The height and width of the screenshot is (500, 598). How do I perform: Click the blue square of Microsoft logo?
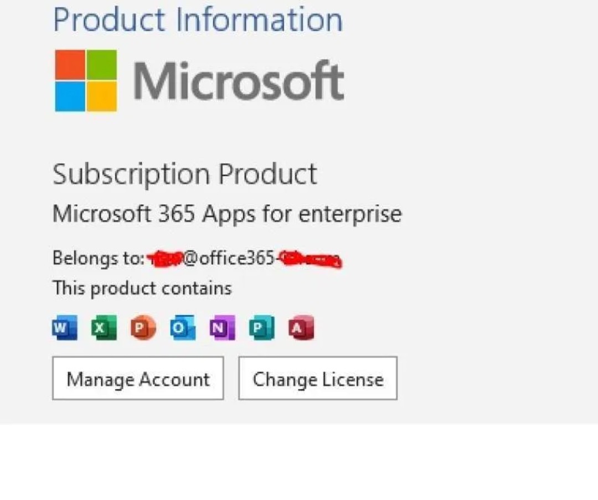pos(70,96)
